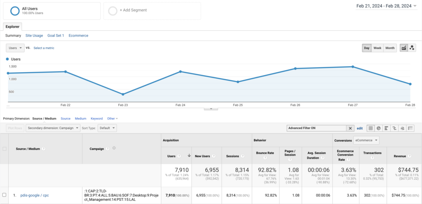This screenshot has height=204, width=422.
Task: Check the select-all rows checkbox in header
Action: tap(5, 149)
